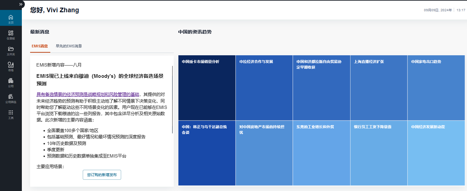The width and height of the screenshot is (467, 191).
Task: Open the 对中国房地产市场的持续担忧 tile
Action: point(264,153)
